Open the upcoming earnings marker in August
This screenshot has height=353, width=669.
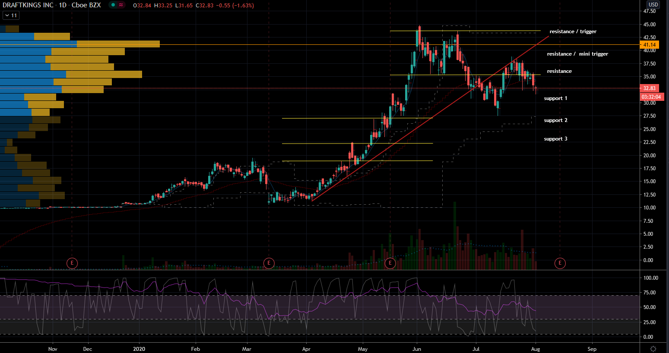[560, 263]
